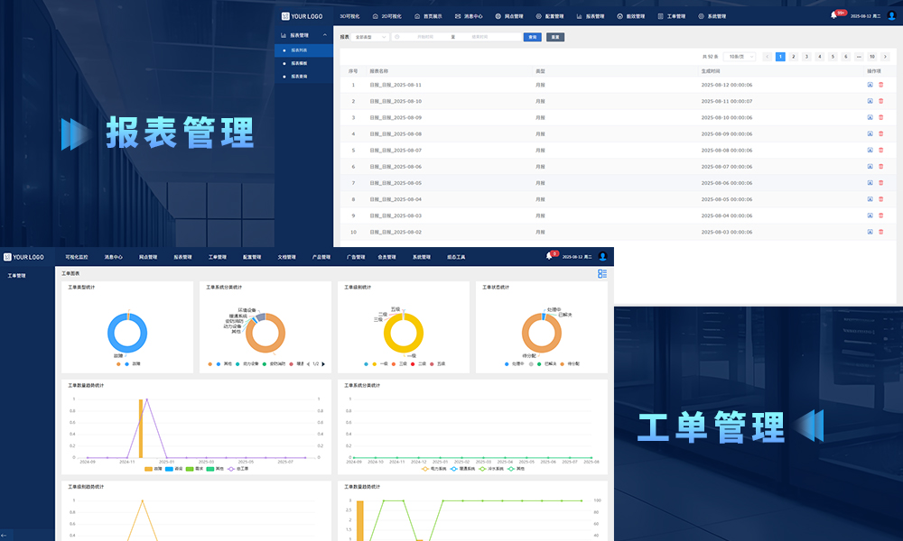
Task: Open the 文档管理 menu item
Action: tap(286, 257)
